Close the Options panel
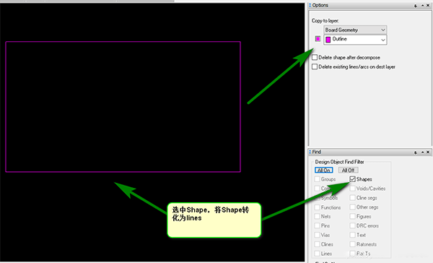The image size is (433, 263). (x=428, y=6)
